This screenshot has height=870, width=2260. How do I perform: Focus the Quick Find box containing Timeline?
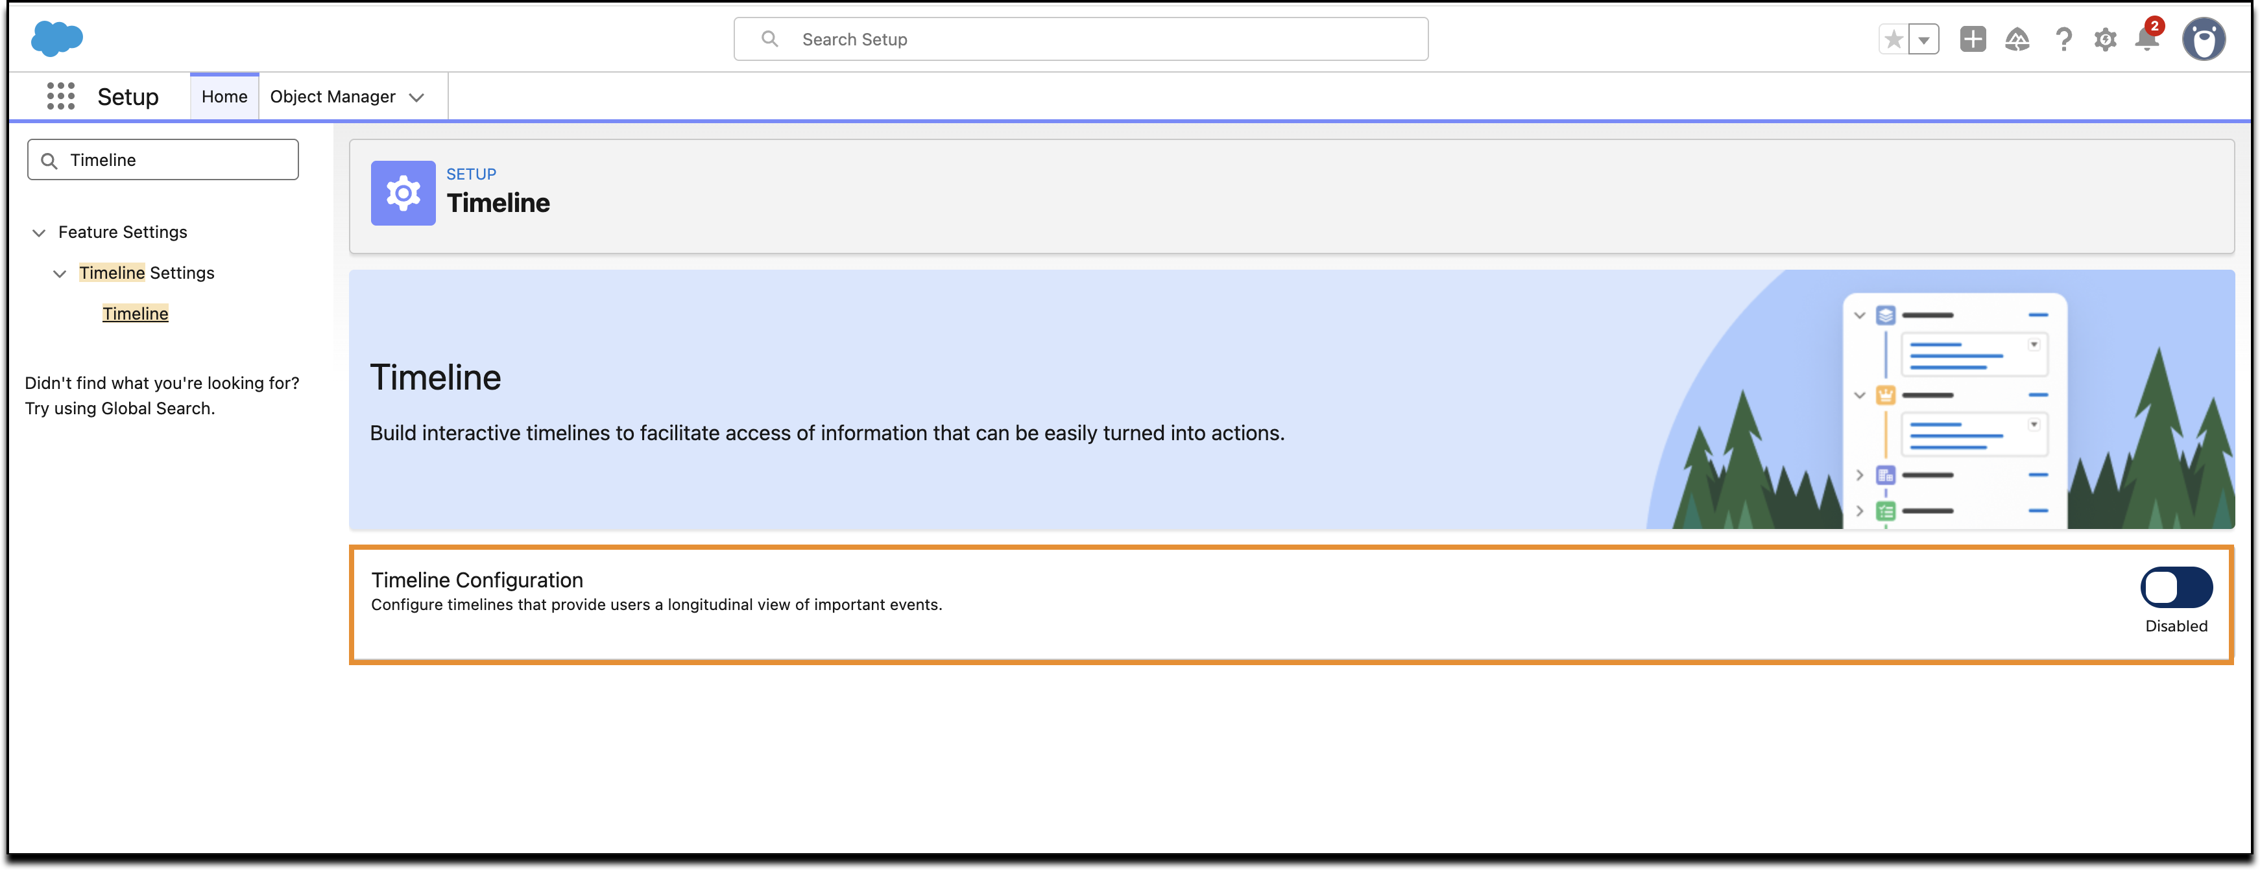pyautogui.click(x=163, y=161)
